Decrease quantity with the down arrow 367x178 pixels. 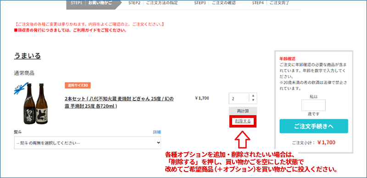click(253, 100)
